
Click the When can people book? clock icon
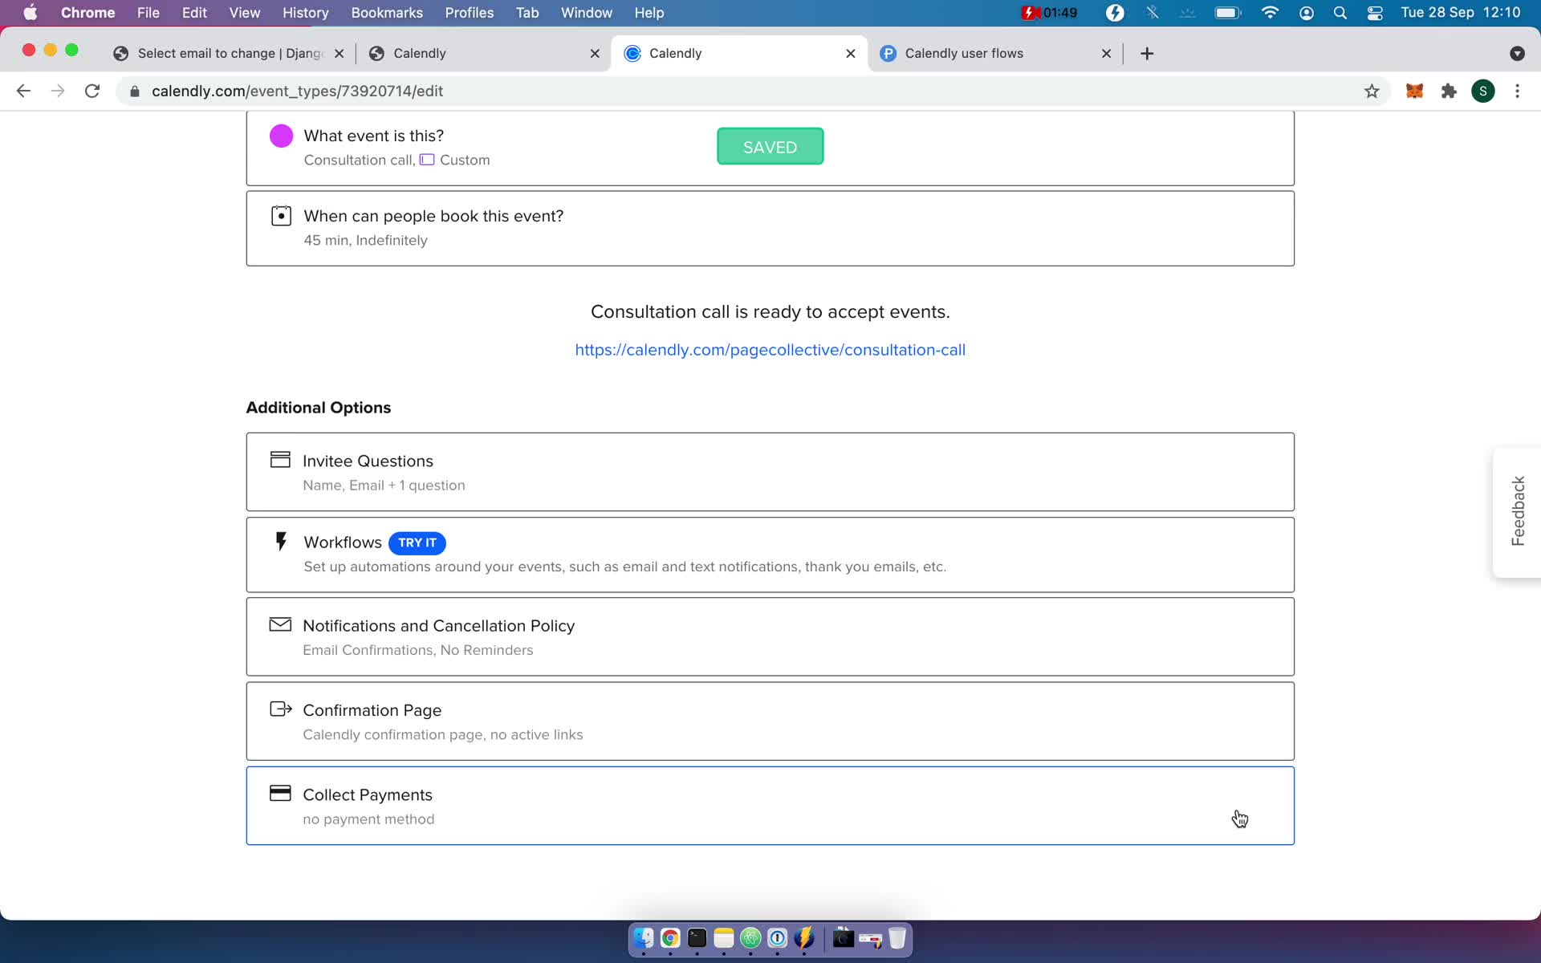[281, 215]
